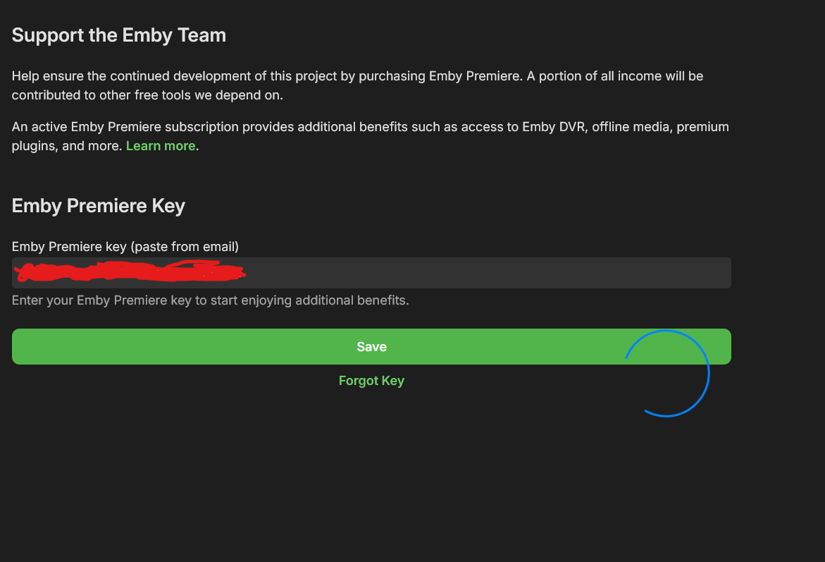This screenshot has height=562, width=825.
Task: Click the Emby Premiere Key section heading
Action: (x=99, y=206)
